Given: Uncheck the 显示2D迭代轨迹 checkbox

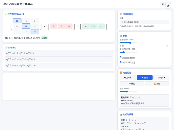Looking at the screenshot, I should coord(121,62).
